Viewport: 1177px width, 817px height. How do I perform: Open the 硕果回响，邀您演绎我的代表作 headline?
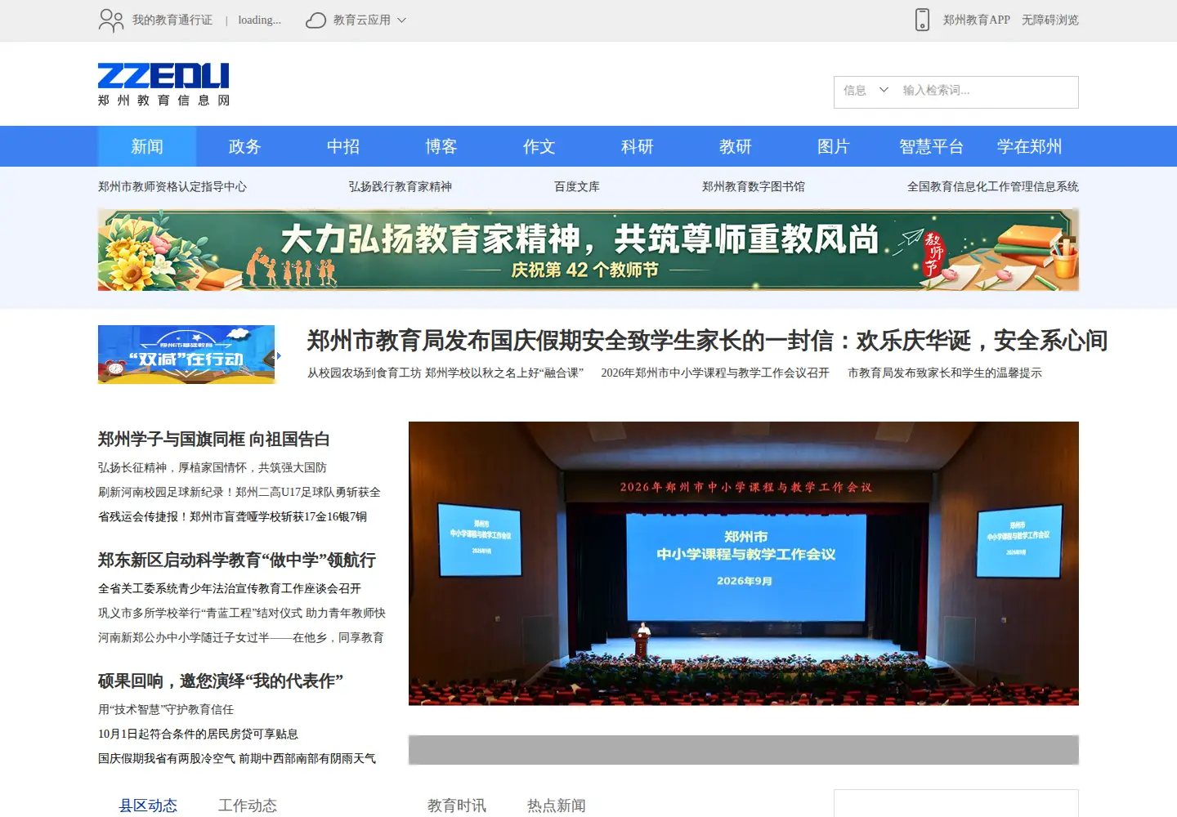[221, 681]
